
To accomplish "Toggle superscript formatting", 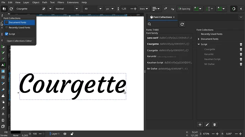I will click(165, 9).
